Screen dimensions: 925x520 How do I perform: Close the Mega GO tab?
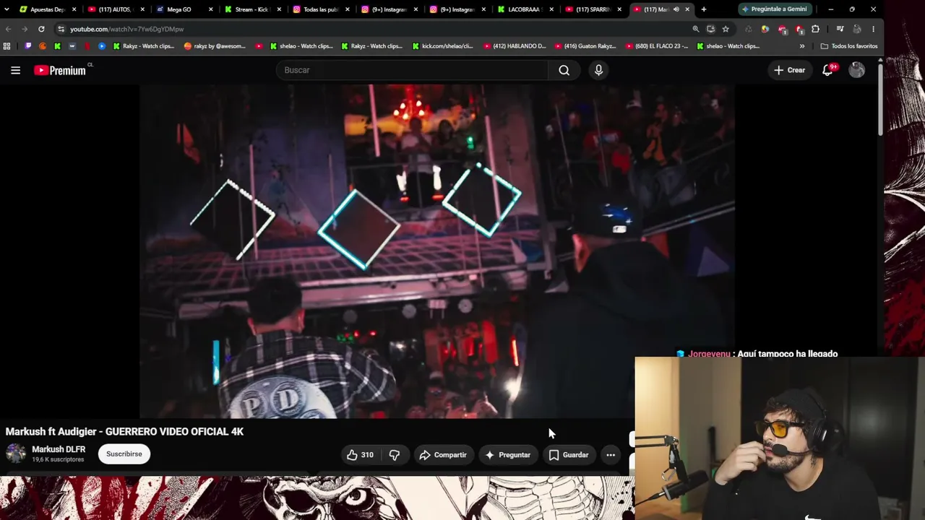point(211,9)
